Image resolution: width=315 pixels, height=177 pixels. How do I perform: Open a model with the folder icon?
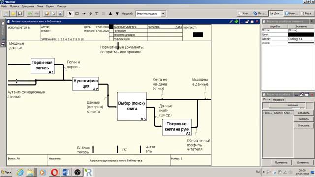tap(13, 14)
